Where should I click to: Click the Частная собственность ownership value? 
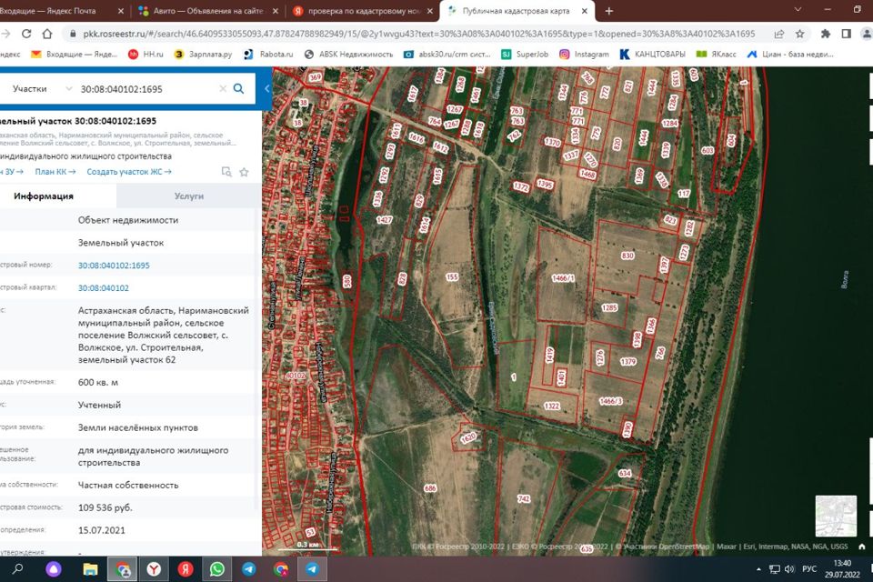click(128, 485)
